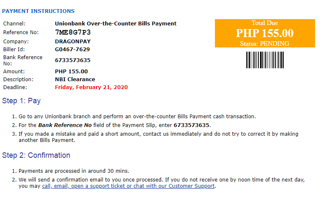
Task: Click the Biller Id value G0467-7629
Action: pyautogui.click(x=72, y=50)
